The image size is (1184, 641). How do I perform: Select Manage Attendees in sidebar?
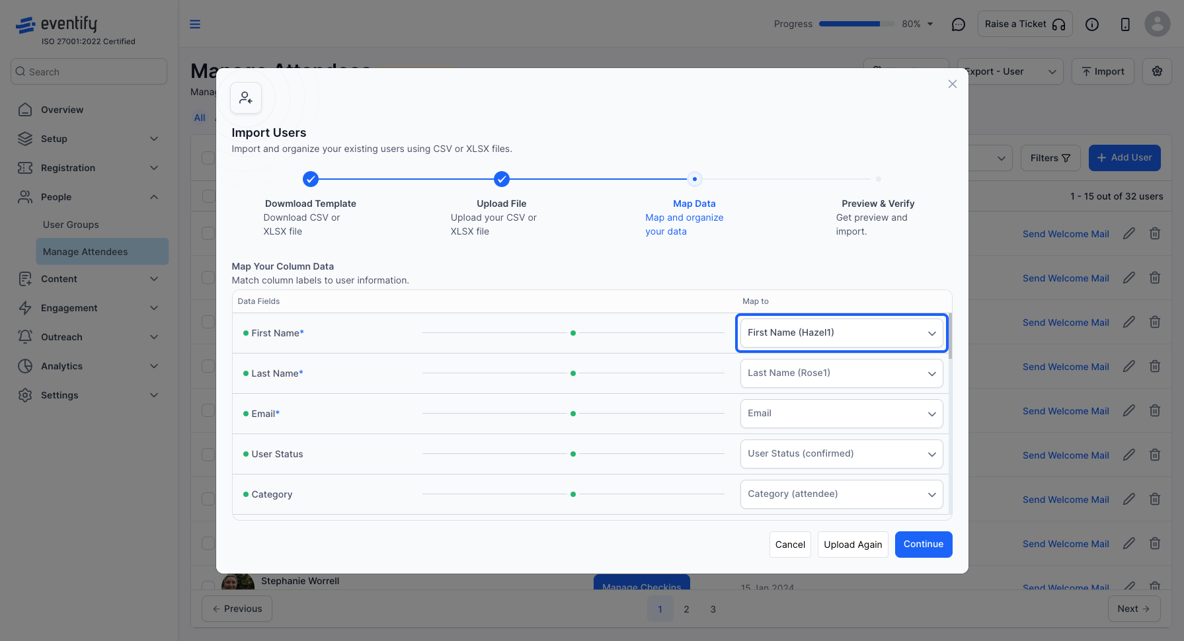point(102,252)
